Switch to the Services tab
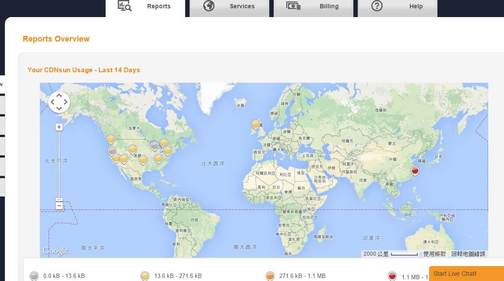Screen dimensions: 504x281 click(x=229, y=8)
